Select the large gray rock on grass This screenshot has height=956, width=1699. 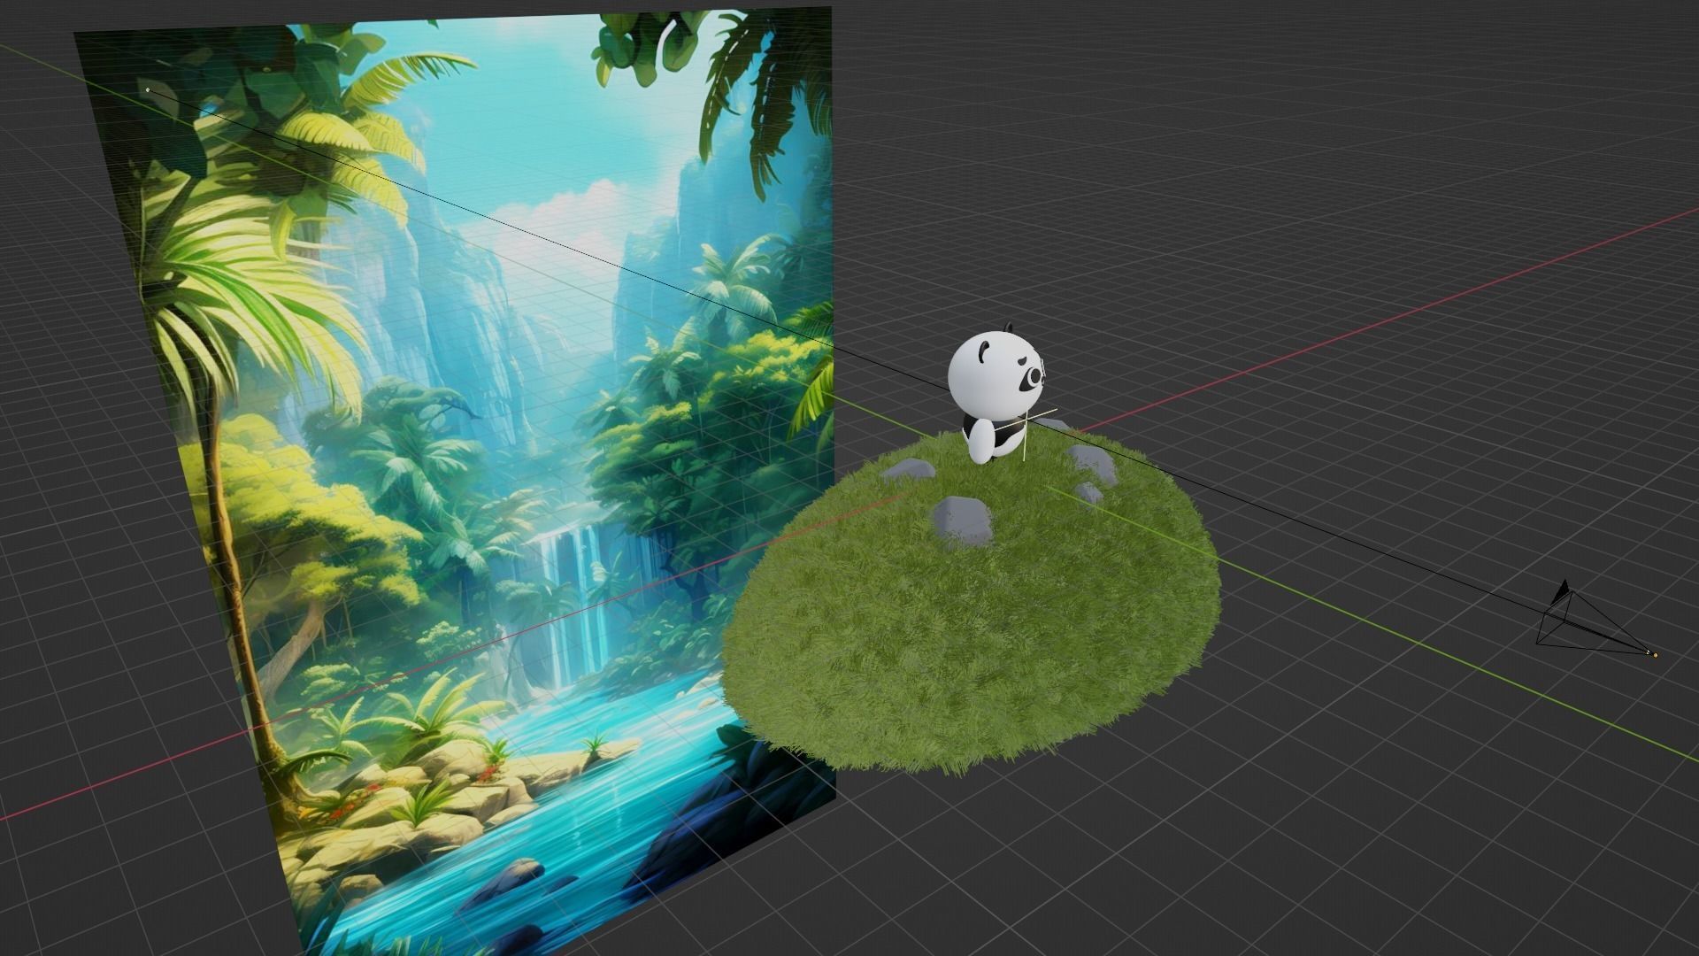click(964, 519)
